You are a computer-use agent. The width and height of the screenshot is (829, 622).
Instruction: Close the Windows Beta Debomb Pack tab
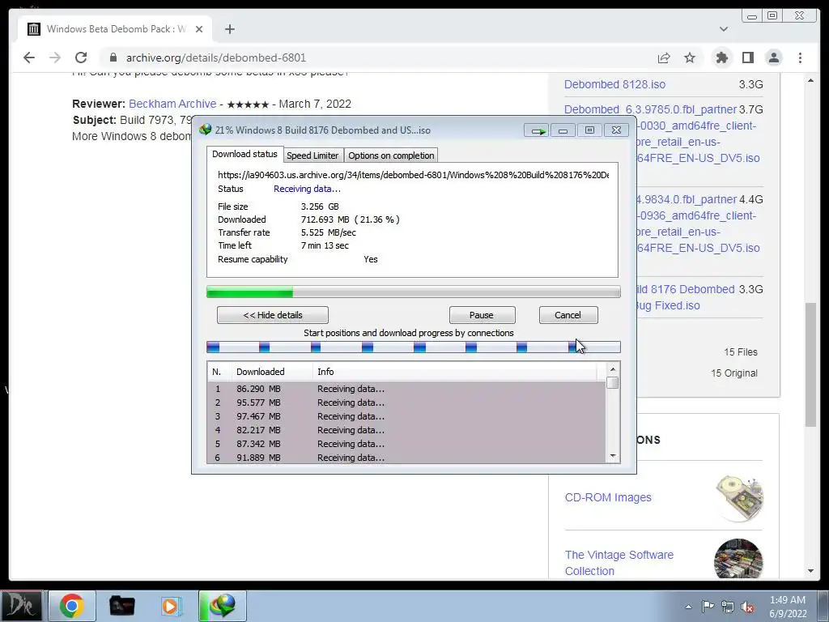click(199, 29)
